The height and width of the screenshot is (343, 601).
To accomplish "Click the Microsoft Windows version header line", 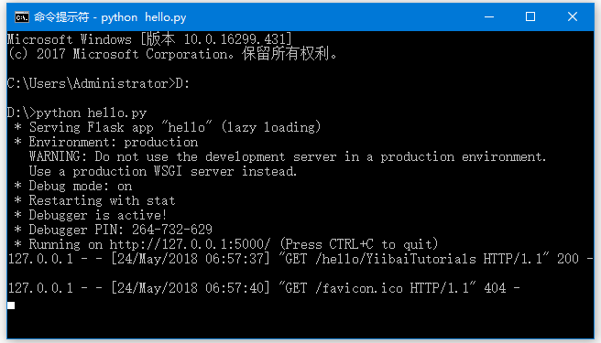I will [x=149, y=39].
